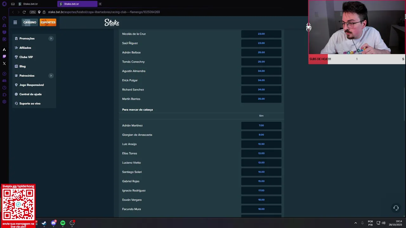The height and width of the screenshot is (228, 406).
Task: Open Opera main menu logo
Action: pyautogui.click(x=4, y=4)
